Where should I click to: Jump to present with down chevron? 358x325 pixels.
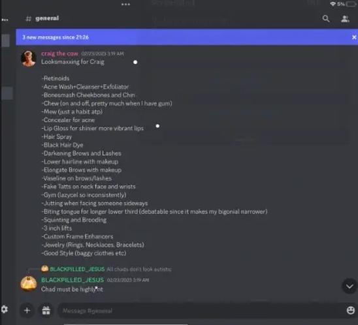[x=350, y=286]
